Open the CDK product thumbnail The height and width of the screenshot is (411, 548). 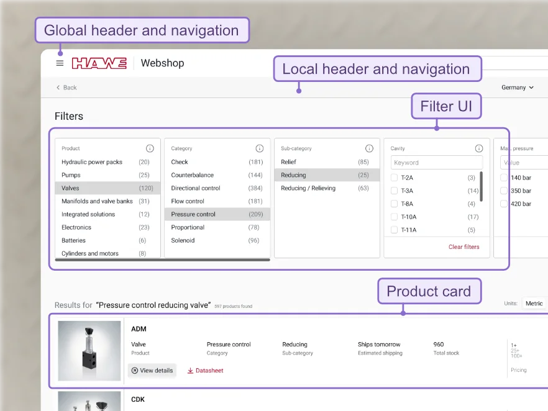pyautogui.click(x=89, y=401)
